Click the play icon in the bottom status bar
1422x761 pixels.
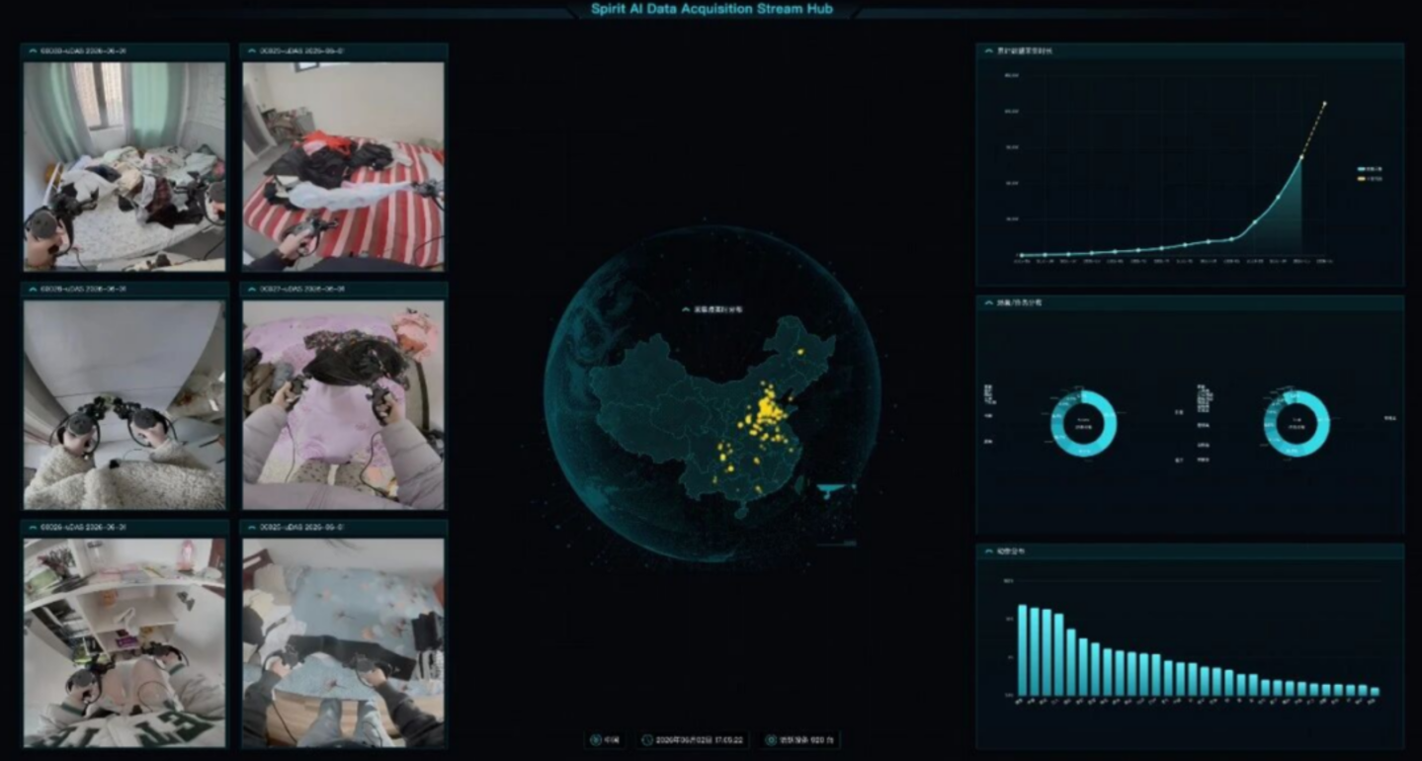[x=595, y=739]
